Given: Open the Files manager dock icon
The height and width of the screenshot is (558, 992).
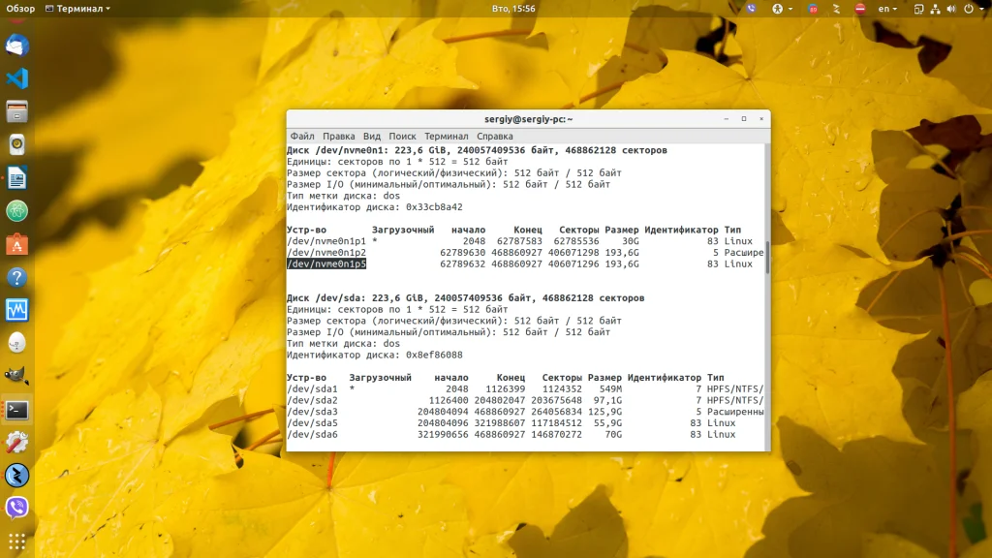Looking at the screenshot, I should (17, 112).
